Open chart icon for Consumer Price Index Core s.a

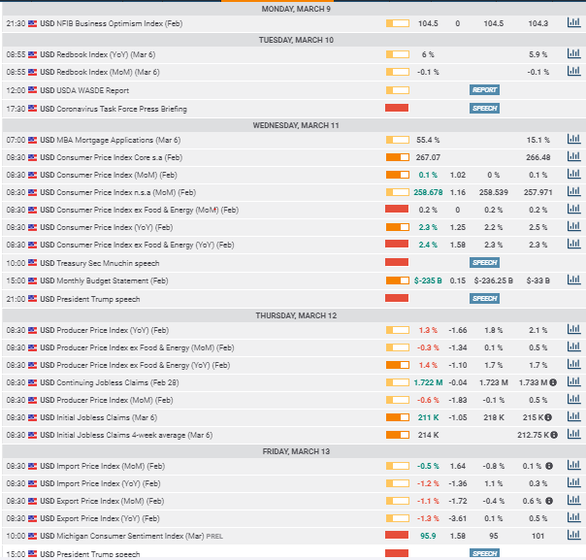573,156
